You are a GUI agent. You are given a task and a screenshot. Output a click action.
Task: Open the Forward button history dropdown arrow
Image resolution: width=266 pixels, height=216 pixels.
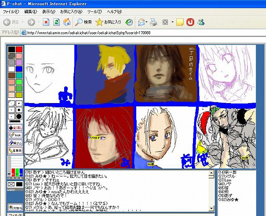tap(39, 22)
